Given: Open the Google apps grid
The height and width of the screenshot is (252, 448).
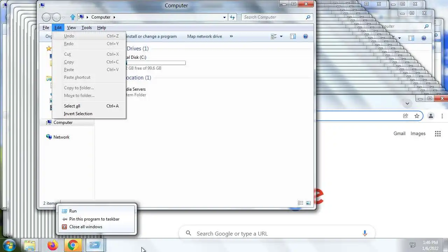Looking at the screenshot, I should (x=437, y=133).
